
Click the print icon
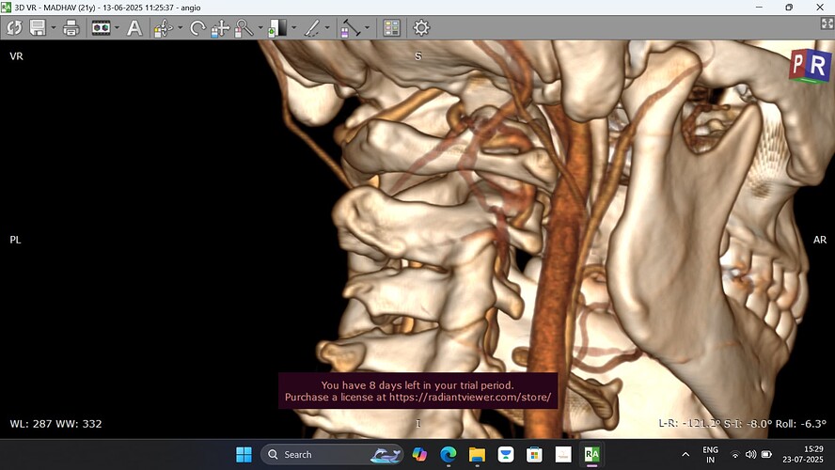point(71,27)
